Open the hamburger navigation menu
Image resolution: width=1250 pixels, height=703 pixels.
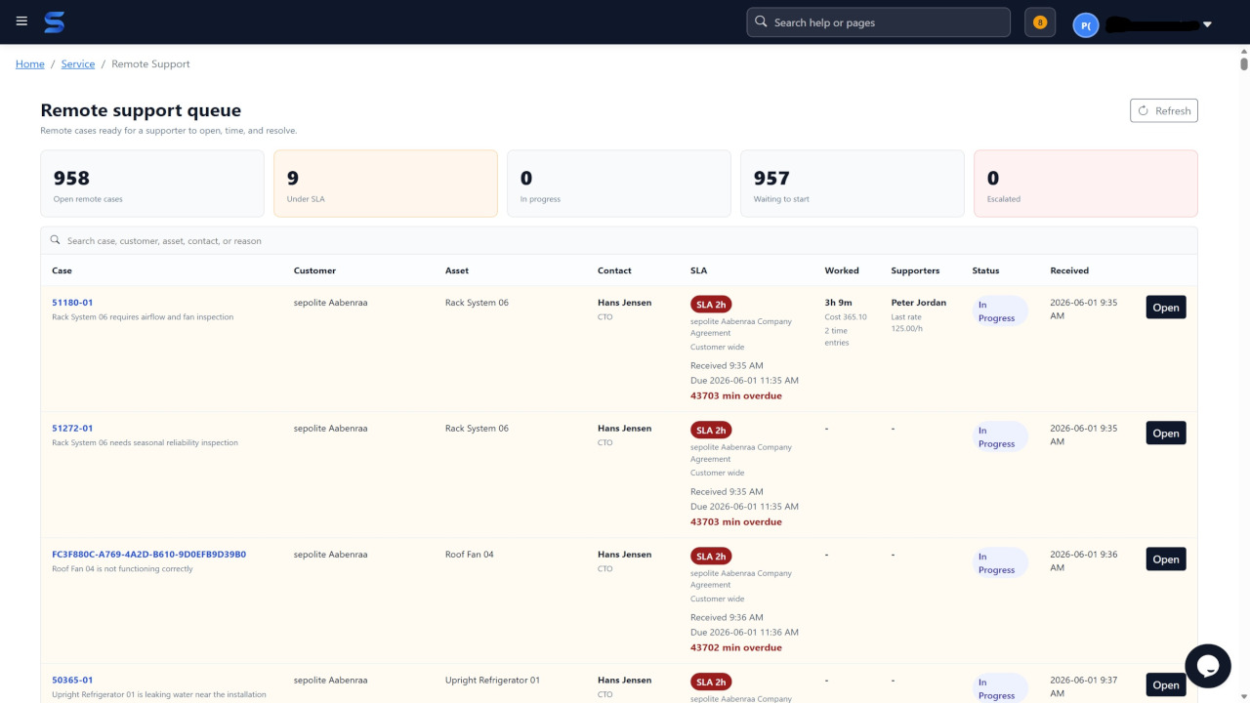point(21,21)
